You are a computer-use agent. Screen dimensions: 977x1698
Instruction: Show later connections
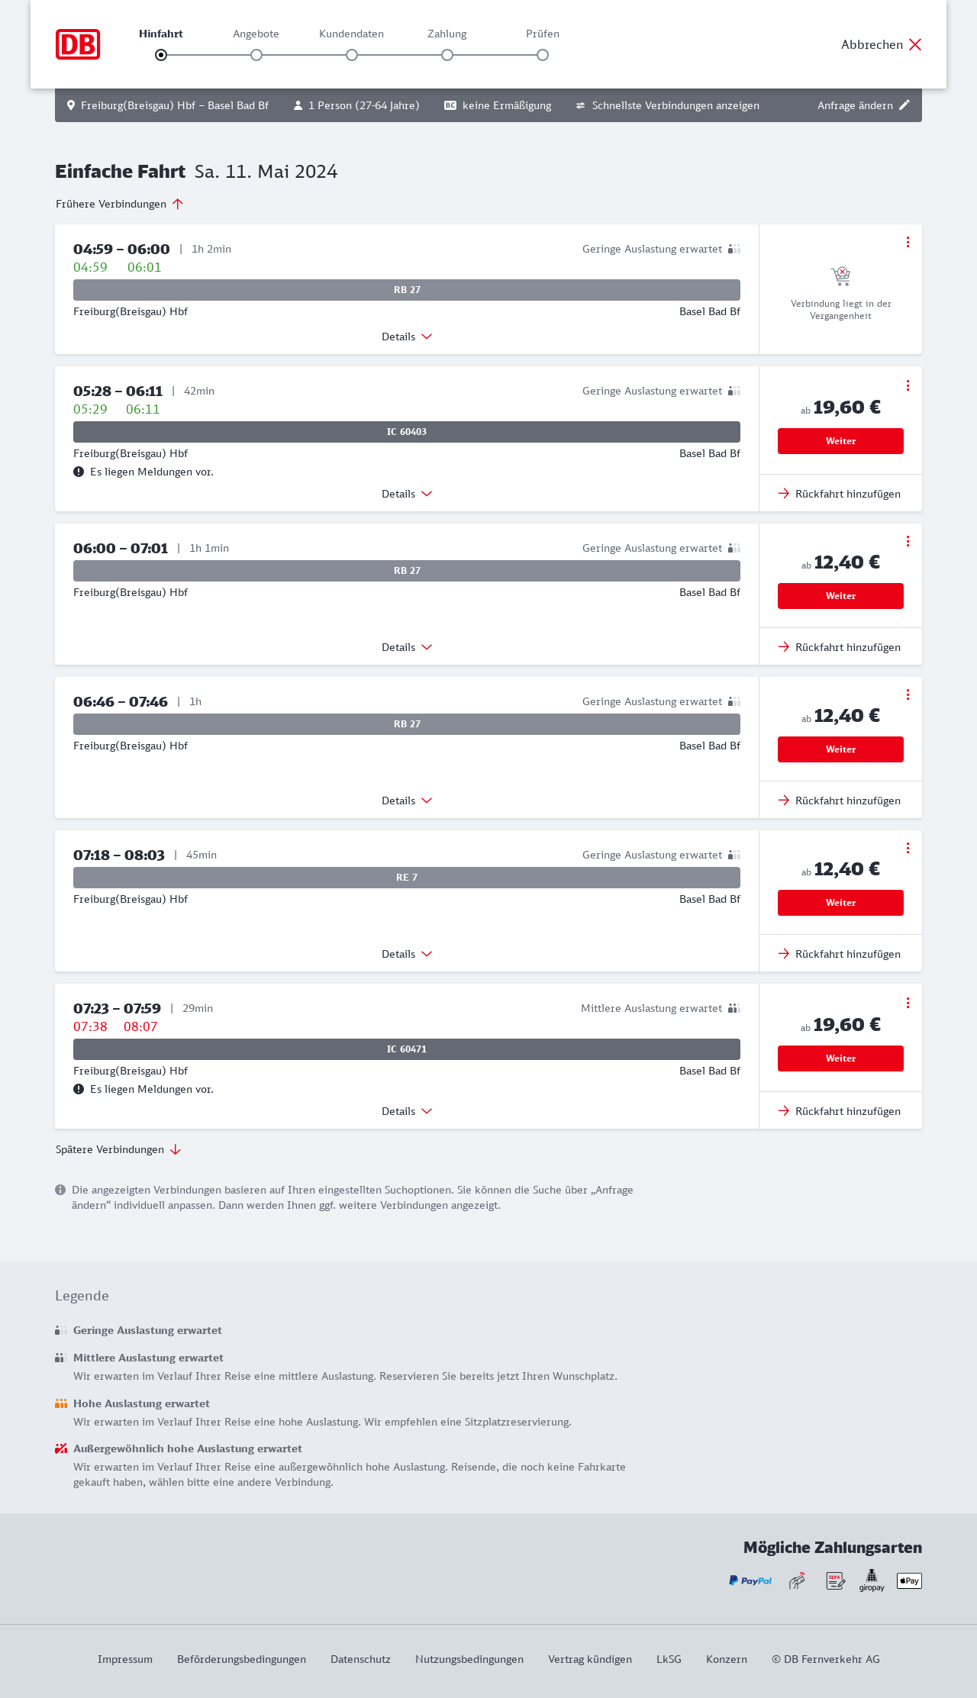(118, 1149)
